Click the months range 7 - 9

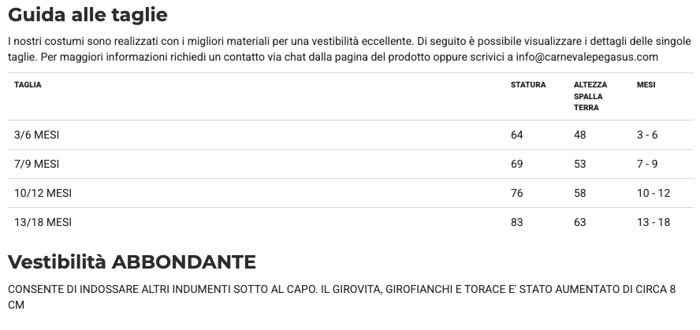647,164
